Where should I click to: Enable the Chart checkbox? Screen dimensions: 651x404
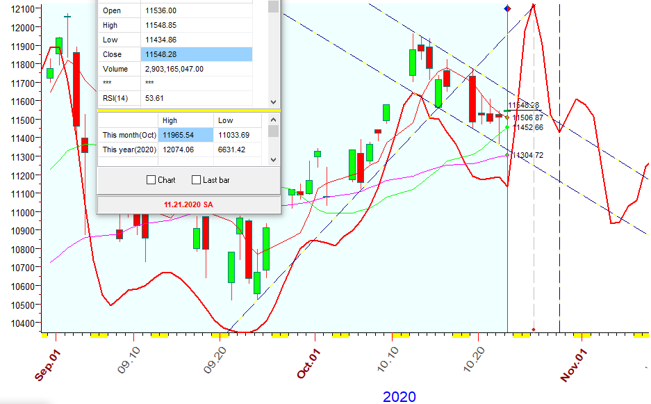tap(151, 180)
